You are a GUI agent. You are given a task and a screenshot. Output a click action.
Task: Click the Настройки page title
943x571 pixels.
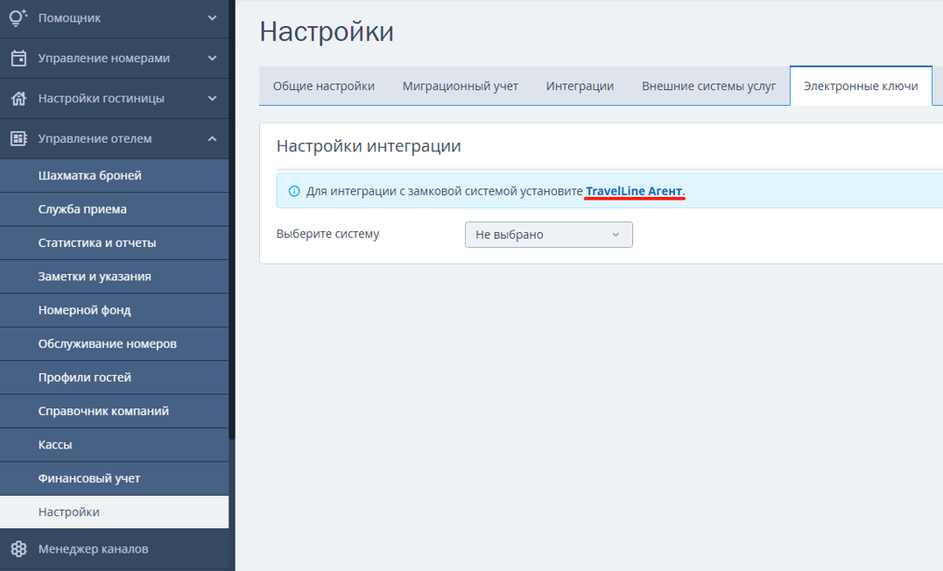(327, 32)
